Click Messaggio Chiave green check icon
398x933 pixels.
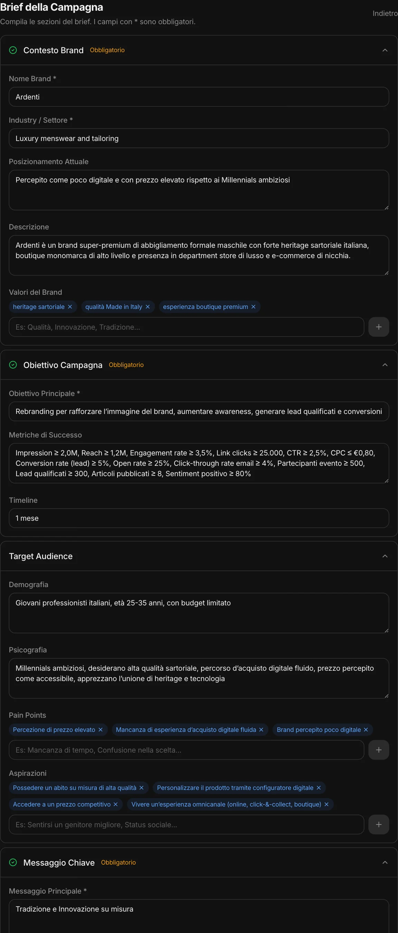click(13, 863)
